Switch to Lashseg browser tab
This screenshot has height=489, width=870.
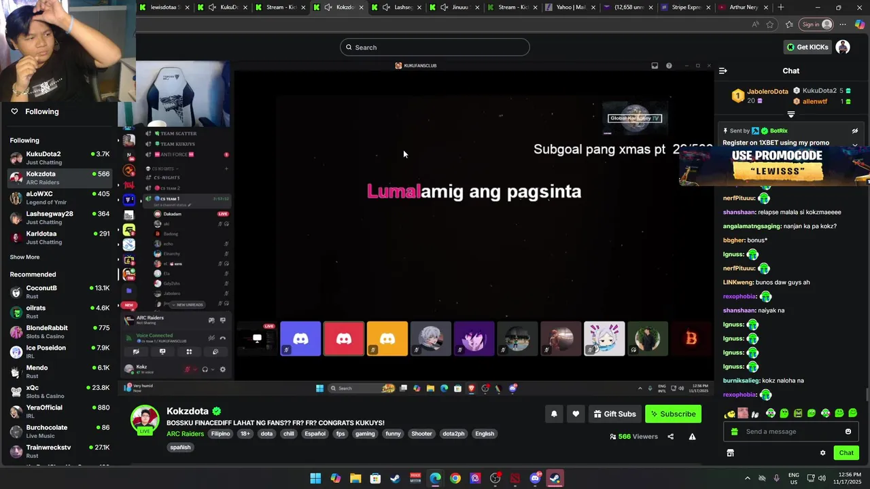pos(397,7)
